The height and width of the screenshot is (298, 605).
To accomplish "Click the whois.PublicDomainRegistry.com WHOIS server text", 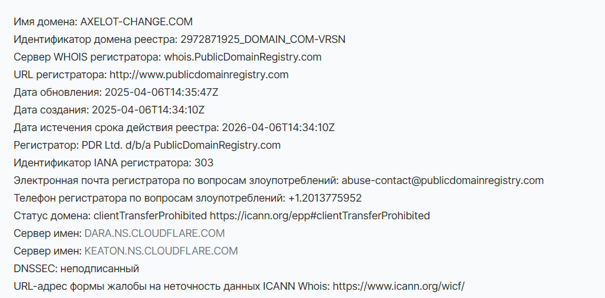I will [243, 57].
